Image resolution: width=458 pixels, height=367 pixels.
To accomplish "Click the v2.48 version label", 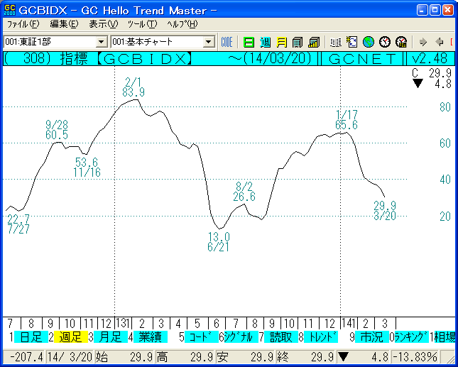I will [x=430, y=59].
